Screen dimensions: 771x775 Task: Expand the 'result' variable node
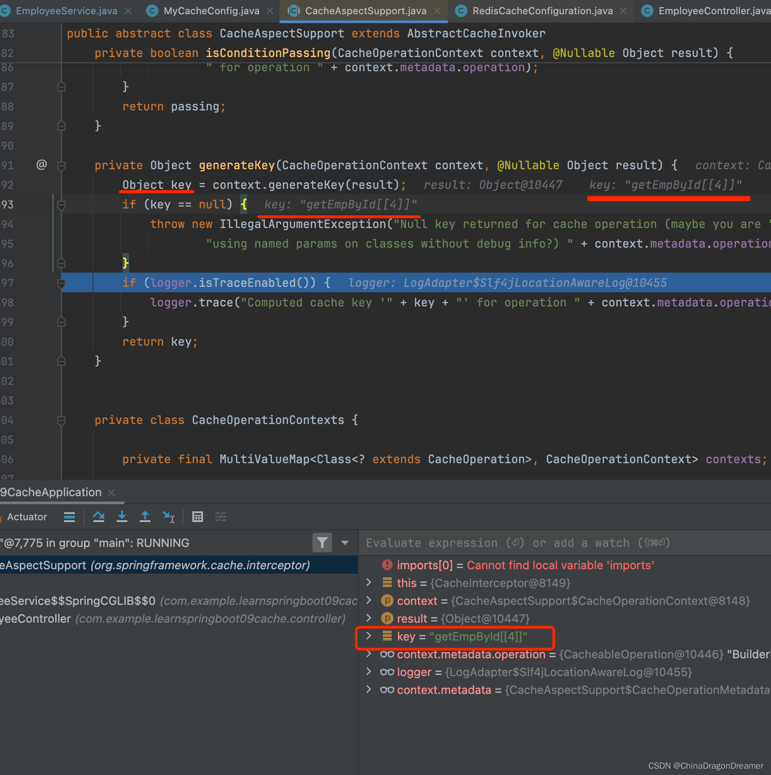click(369, 618)
